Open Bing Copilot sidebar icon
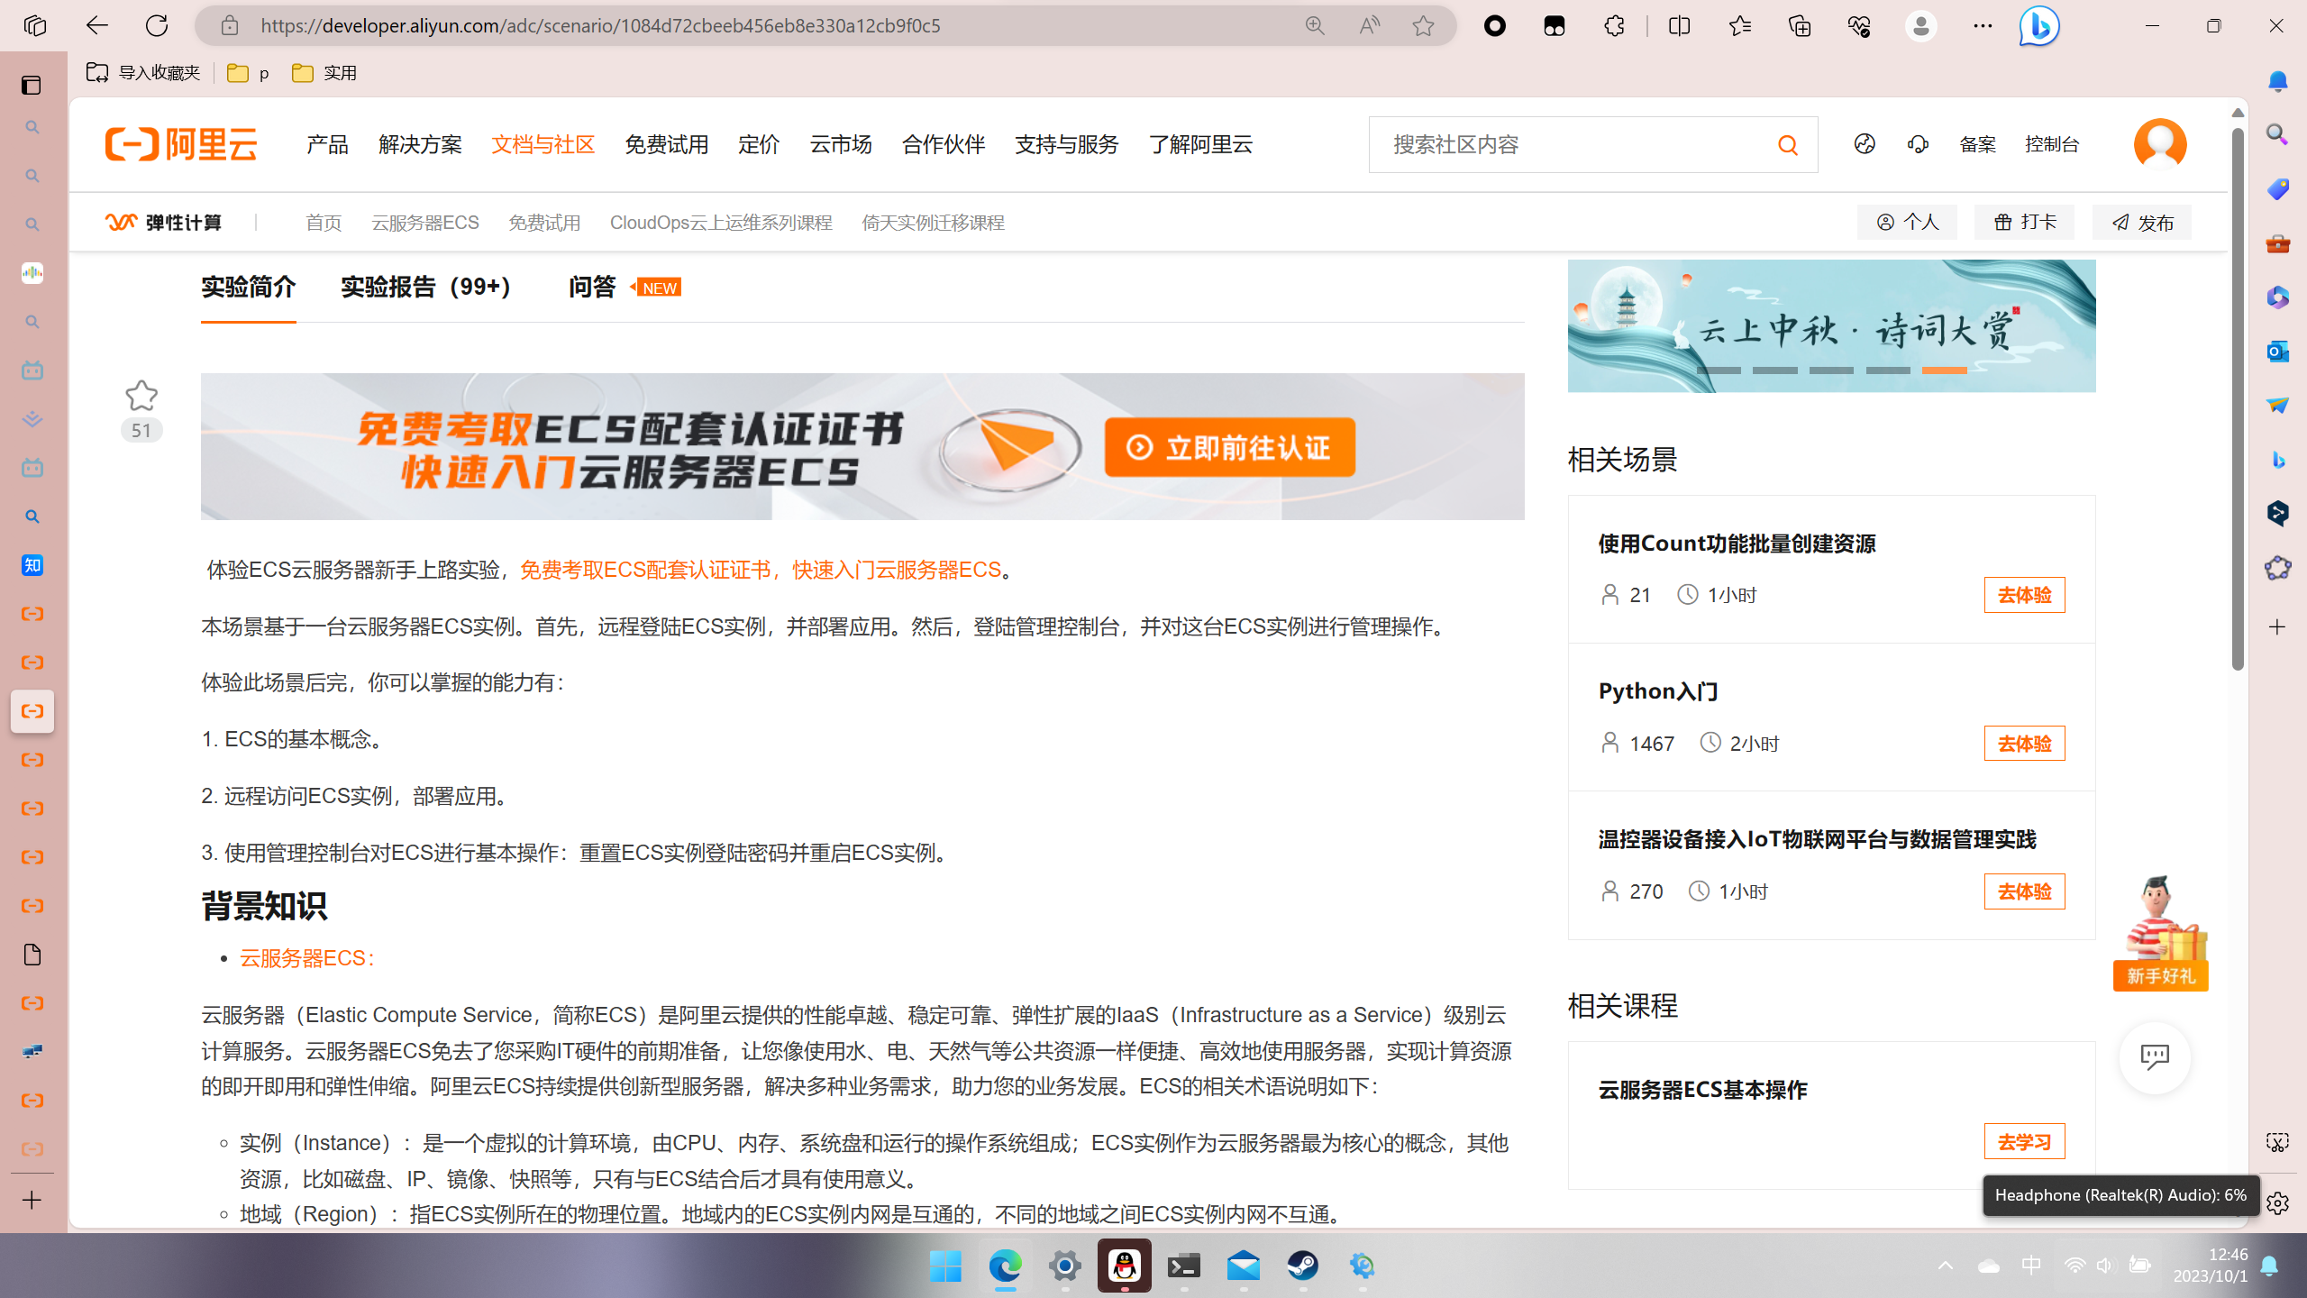Screen dimensions: 2307x1298 2038,25
